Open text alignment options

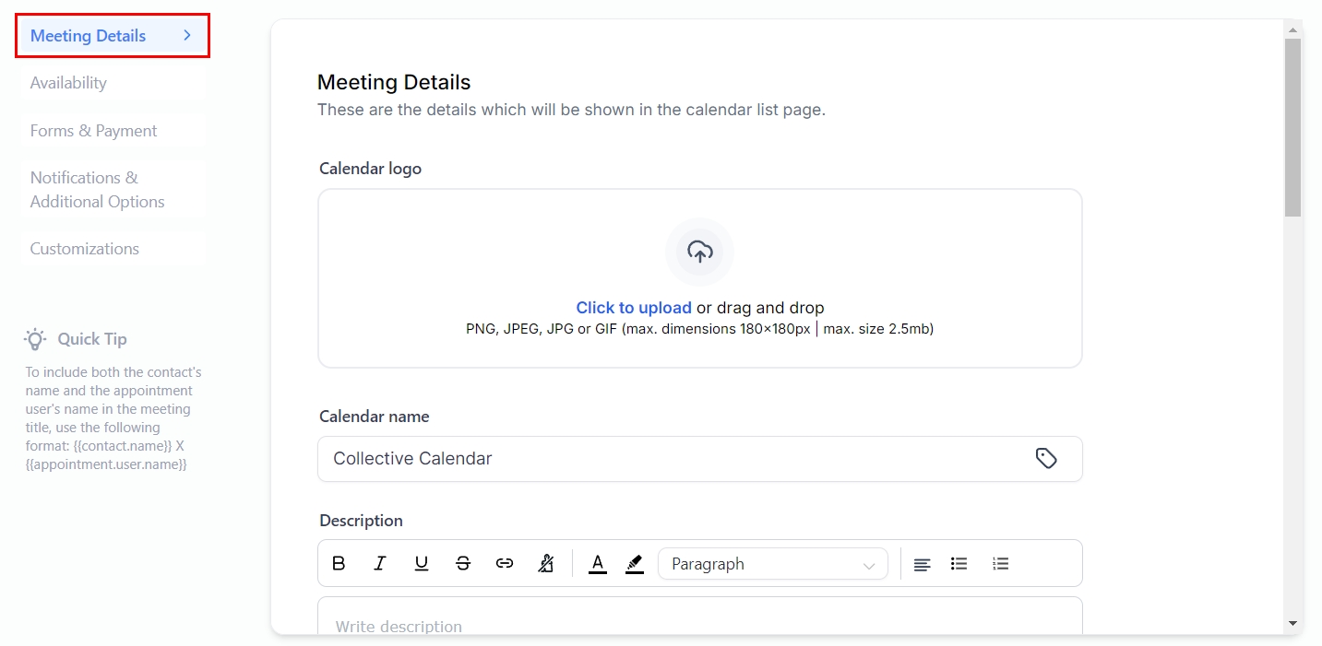click(x=922, y=564)
